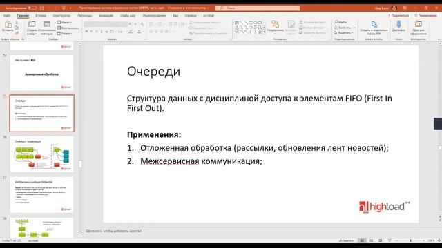Switch to the Вставка ribbon tab
Screen dimensions: 442x248
click(x=41, y=15)
